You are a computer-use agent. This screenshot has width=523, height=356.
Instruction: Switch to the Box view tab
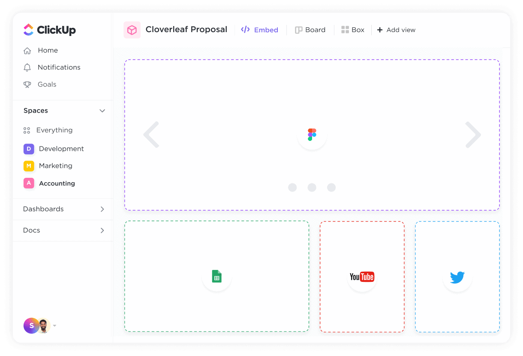352,30
